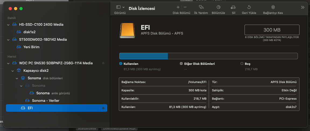This screenshot has width=310, height=131.
Task: Select the Yeni Birim volume
Action: [31, 47]
